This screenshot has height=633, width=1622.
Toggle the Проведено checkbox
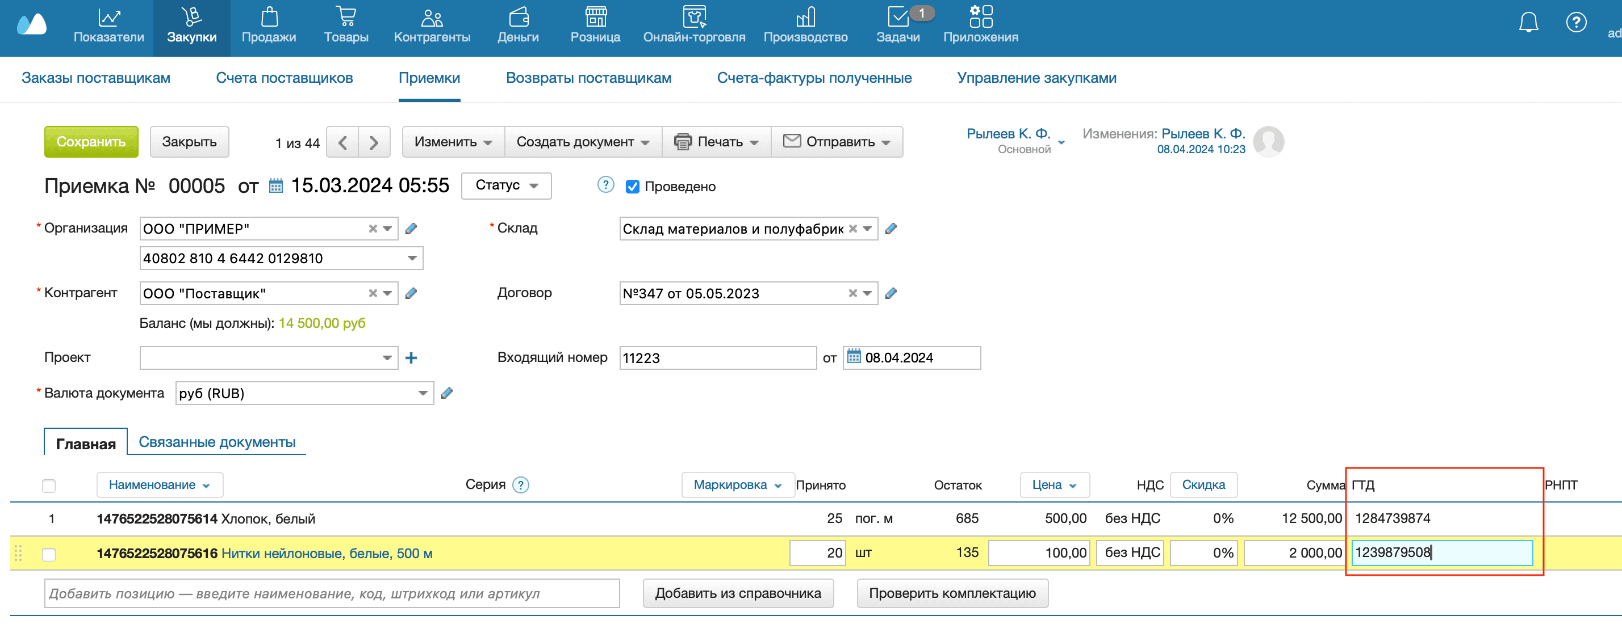pos(632,187)
